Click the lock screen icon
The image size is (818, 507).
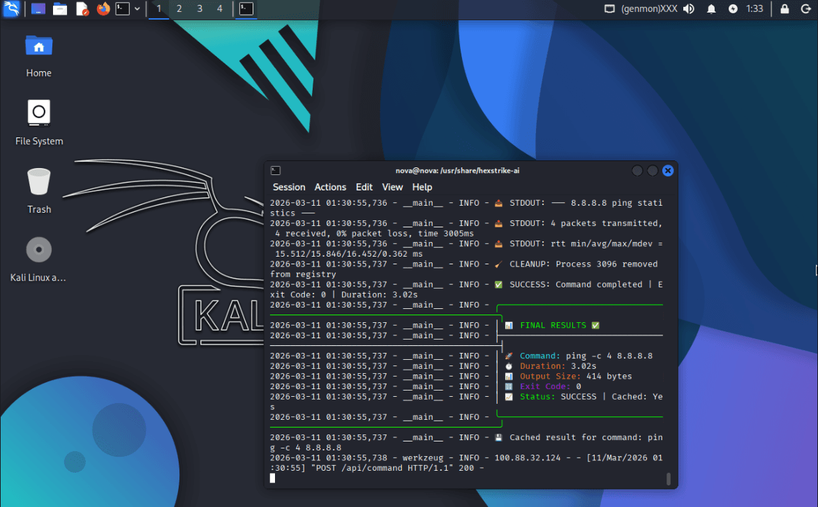coord(785,9)
